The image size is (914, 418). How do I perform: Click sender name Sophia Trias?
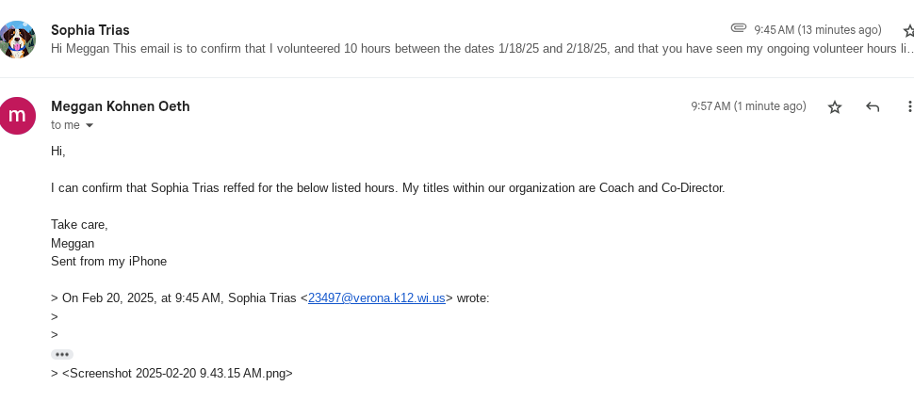click(x=90, y=30)
